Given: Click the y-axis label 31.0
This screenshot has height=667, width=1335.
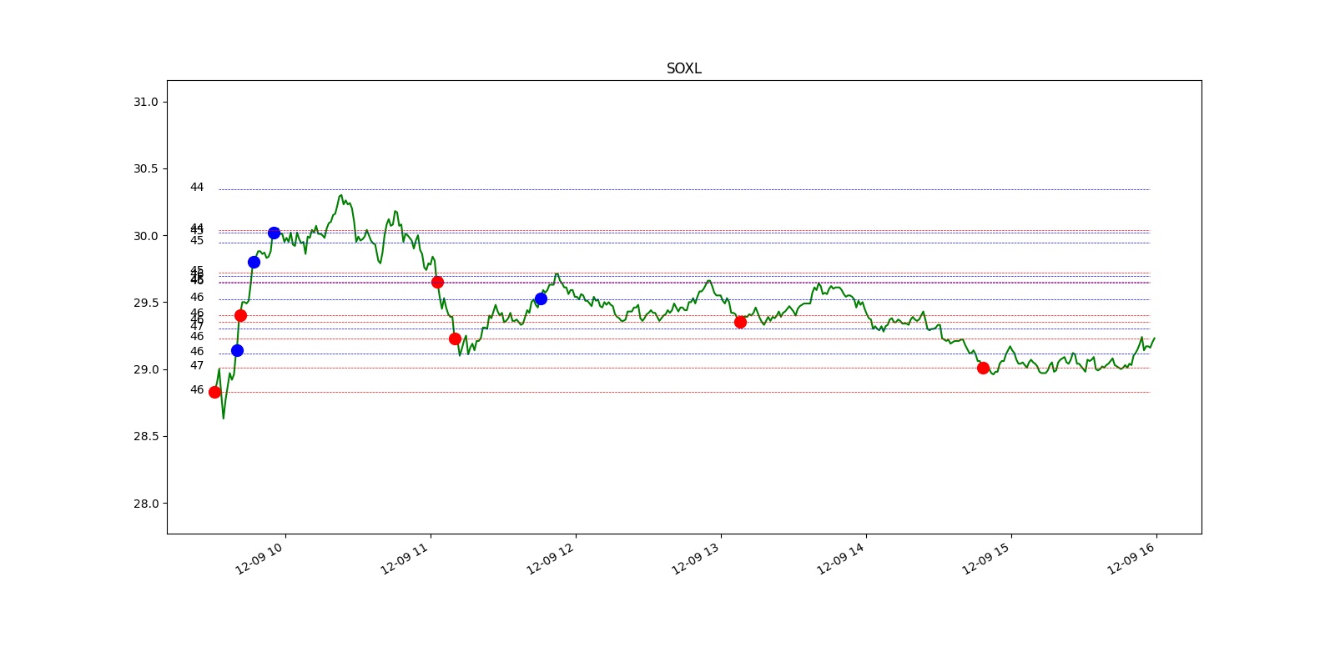Looking at the screenshot, I should pos(145,102).
